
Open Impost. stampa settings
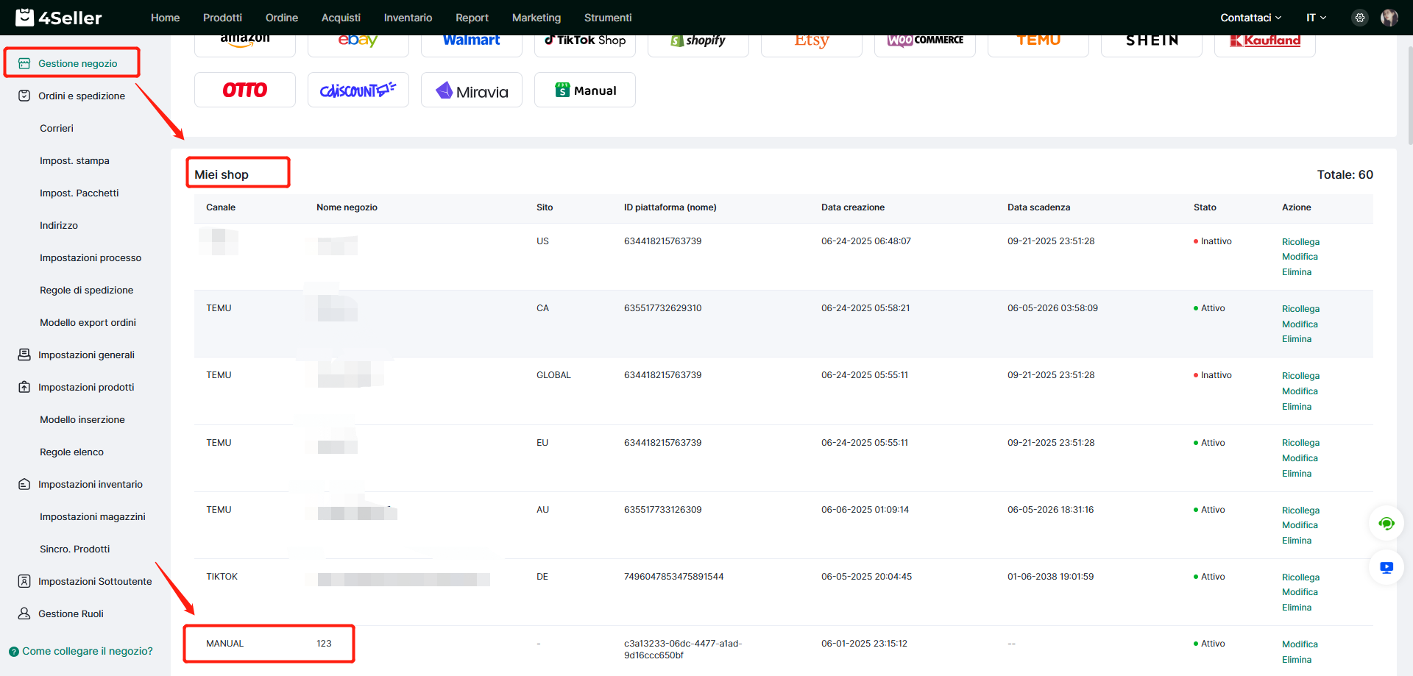(74, 160)
